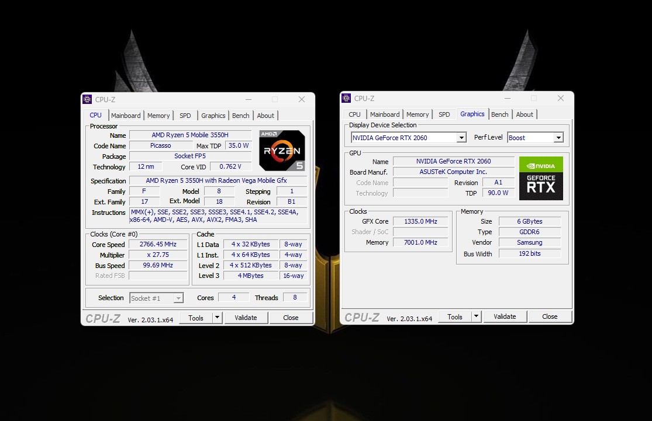
Task: Click Close button in right CPU-Z window
Action: [550, 316]
